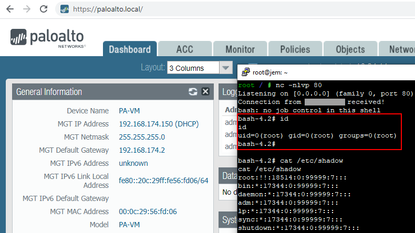Click the 'no job control in this shell' line

coord(309,110)
